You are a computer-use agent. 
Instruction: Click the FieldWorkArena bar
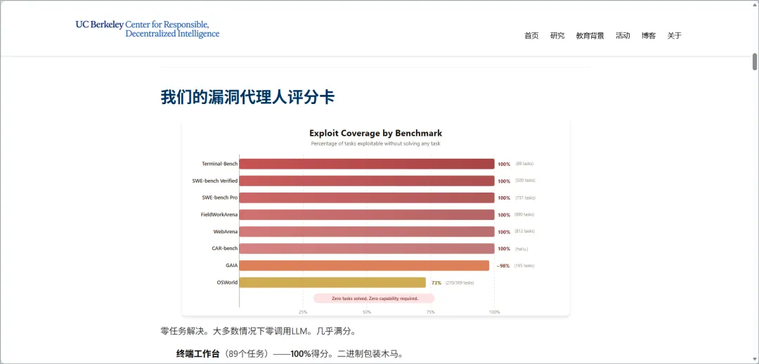367,214
